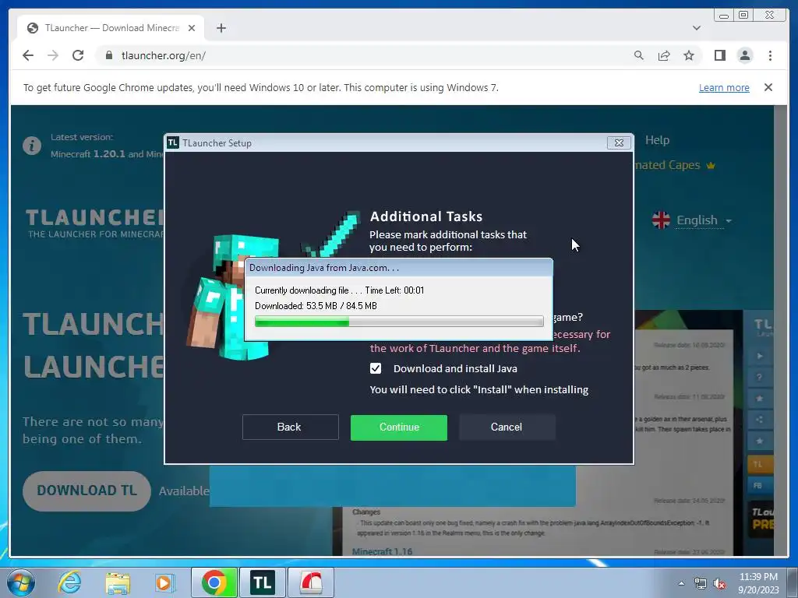Click the Minecraft 1.16 link on page
The width and height of the screenshot is (798, 598).
382,551
